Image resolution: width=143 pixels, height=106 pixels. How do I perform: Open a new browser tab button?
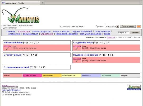[42, 3]
